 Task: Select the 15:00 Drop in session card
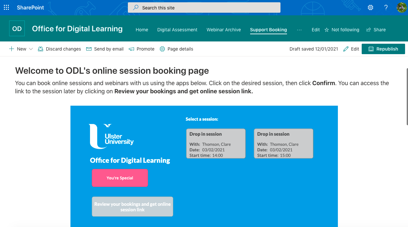pos(283,144)
